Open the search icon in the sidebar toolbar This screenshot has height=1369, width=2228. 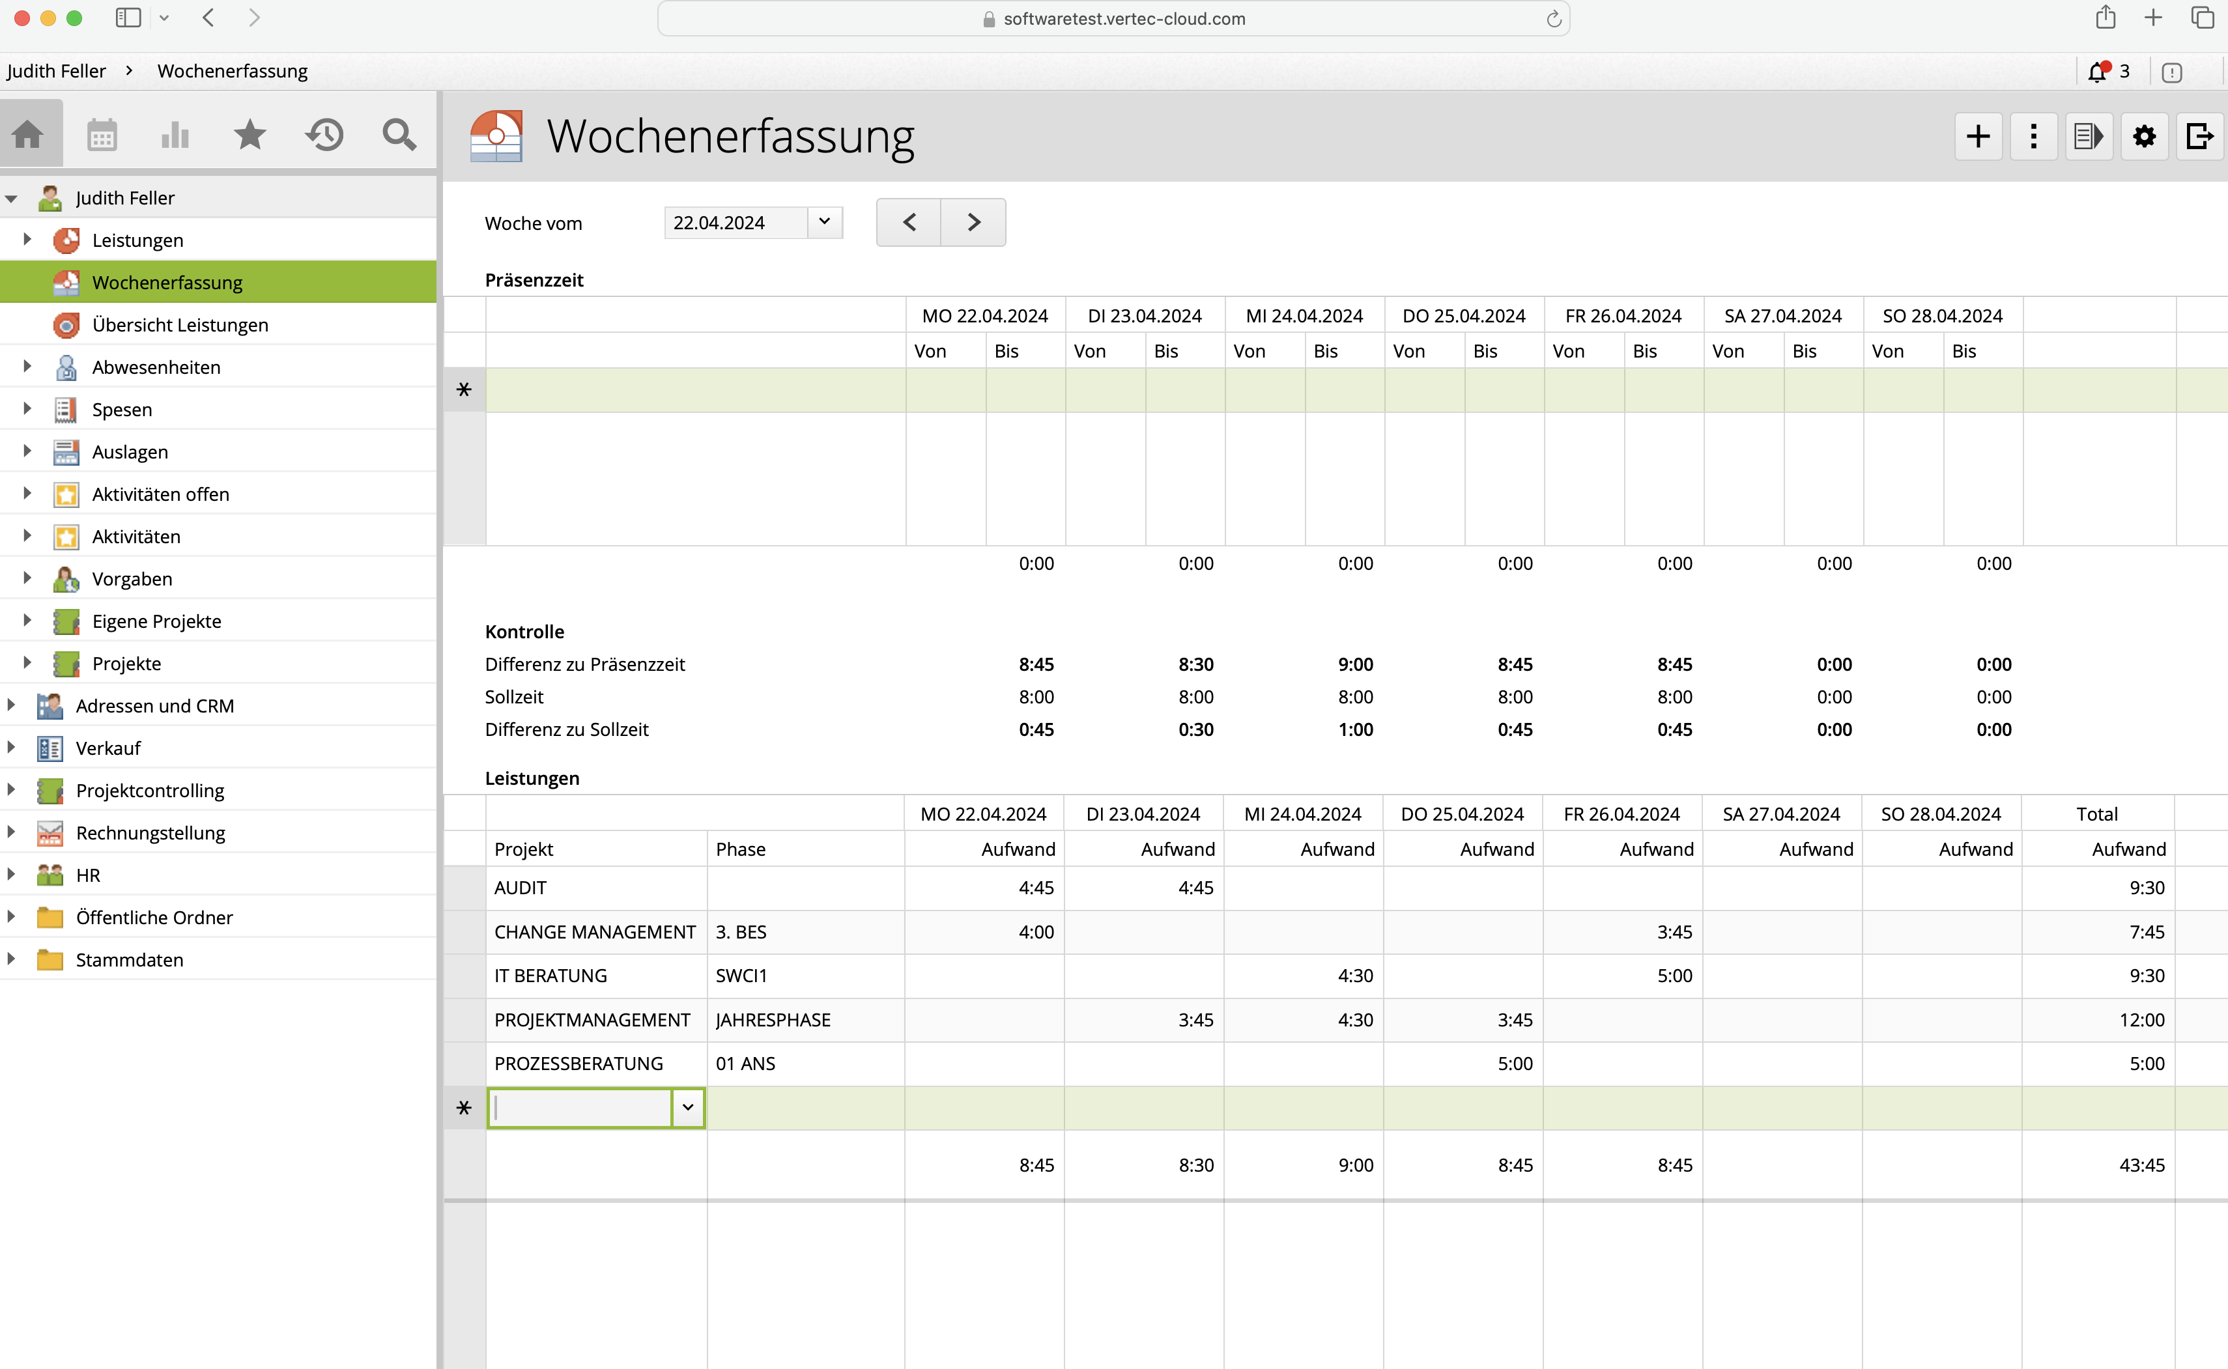399,134
